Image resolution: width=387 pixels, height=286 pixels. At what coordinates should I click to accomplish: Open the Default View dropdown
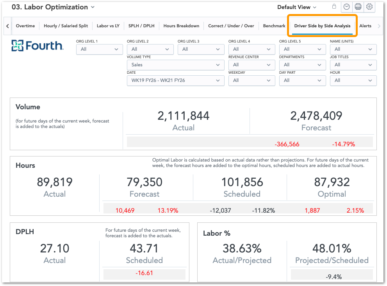click(297, 7)
